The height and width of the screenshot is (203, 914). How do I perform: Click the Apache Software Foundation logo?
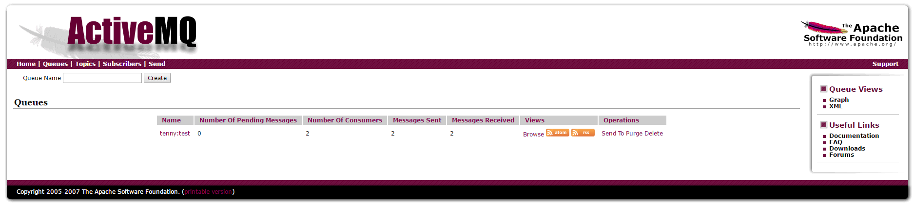[852, 34]
